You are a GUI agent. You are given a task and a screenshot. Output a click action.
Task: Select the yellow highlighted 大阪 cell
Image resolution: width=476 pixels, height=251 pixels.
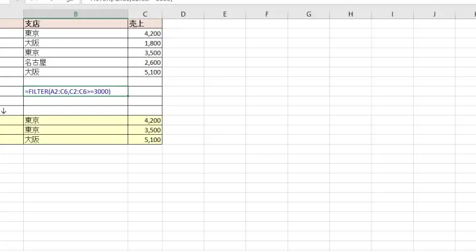tap(75, 140)
